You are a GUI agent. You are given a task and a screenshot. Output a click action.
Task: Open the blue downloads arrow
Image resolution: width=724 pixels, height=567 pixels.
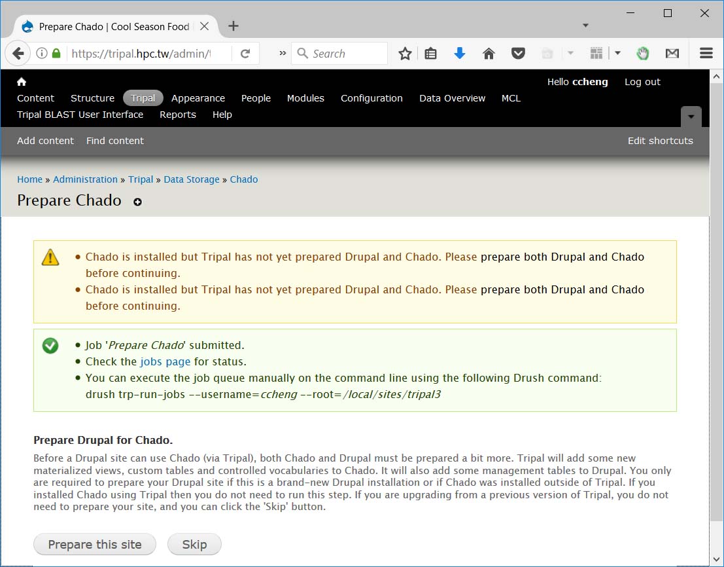(x=460, y=54)
